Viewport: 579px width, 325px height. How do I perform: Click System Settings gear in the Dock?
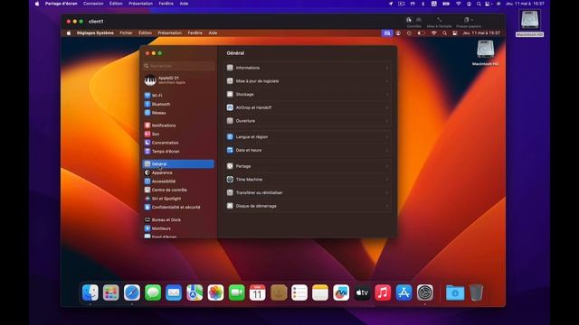[x=425, y=292]
